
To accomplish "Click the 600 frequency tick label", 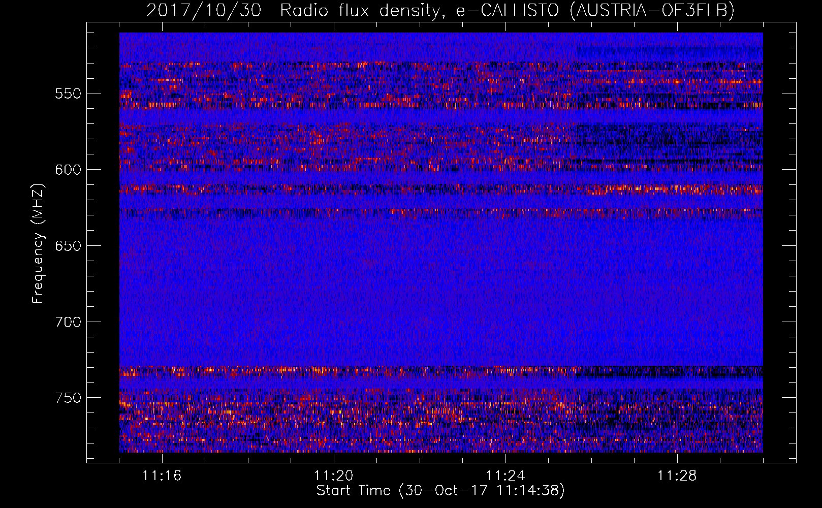I will 68,170.
